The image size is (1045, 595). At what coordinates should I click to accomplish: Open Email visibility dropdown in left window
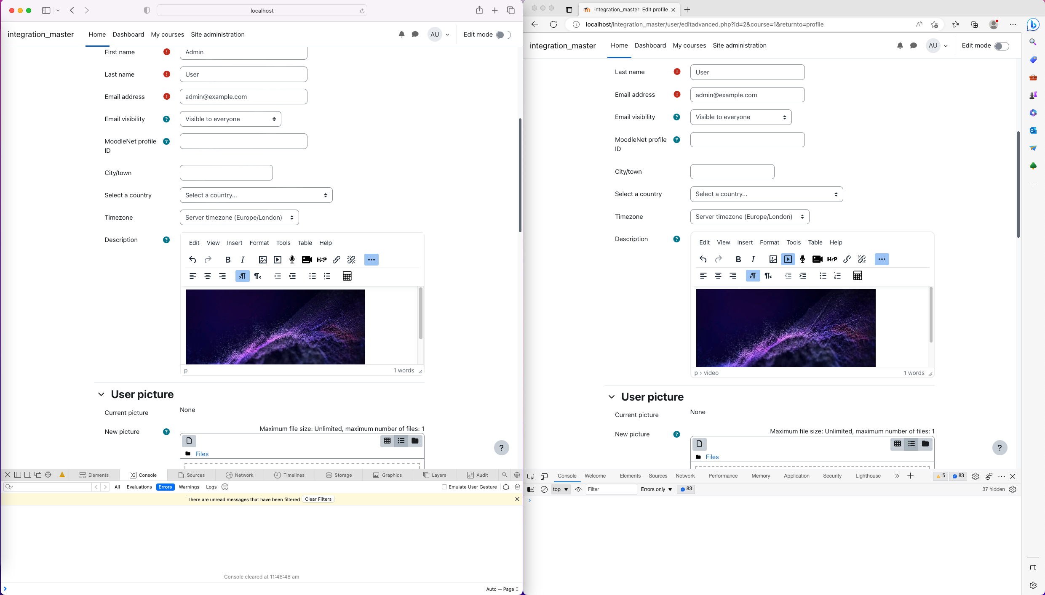pyautogui.click(x=230, y=119)
